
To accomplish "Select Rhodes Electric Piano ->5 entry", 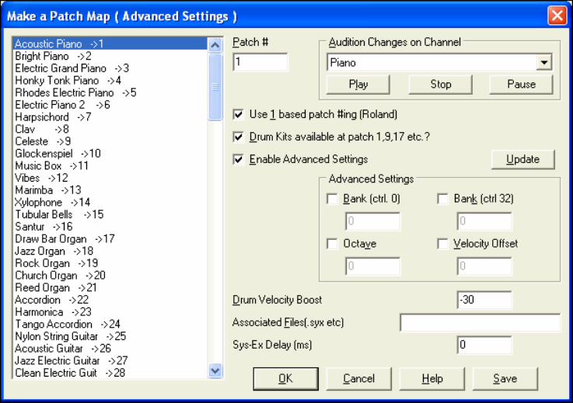I will 110,92.
